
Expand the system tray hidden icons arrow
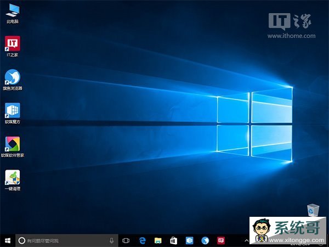247,241
